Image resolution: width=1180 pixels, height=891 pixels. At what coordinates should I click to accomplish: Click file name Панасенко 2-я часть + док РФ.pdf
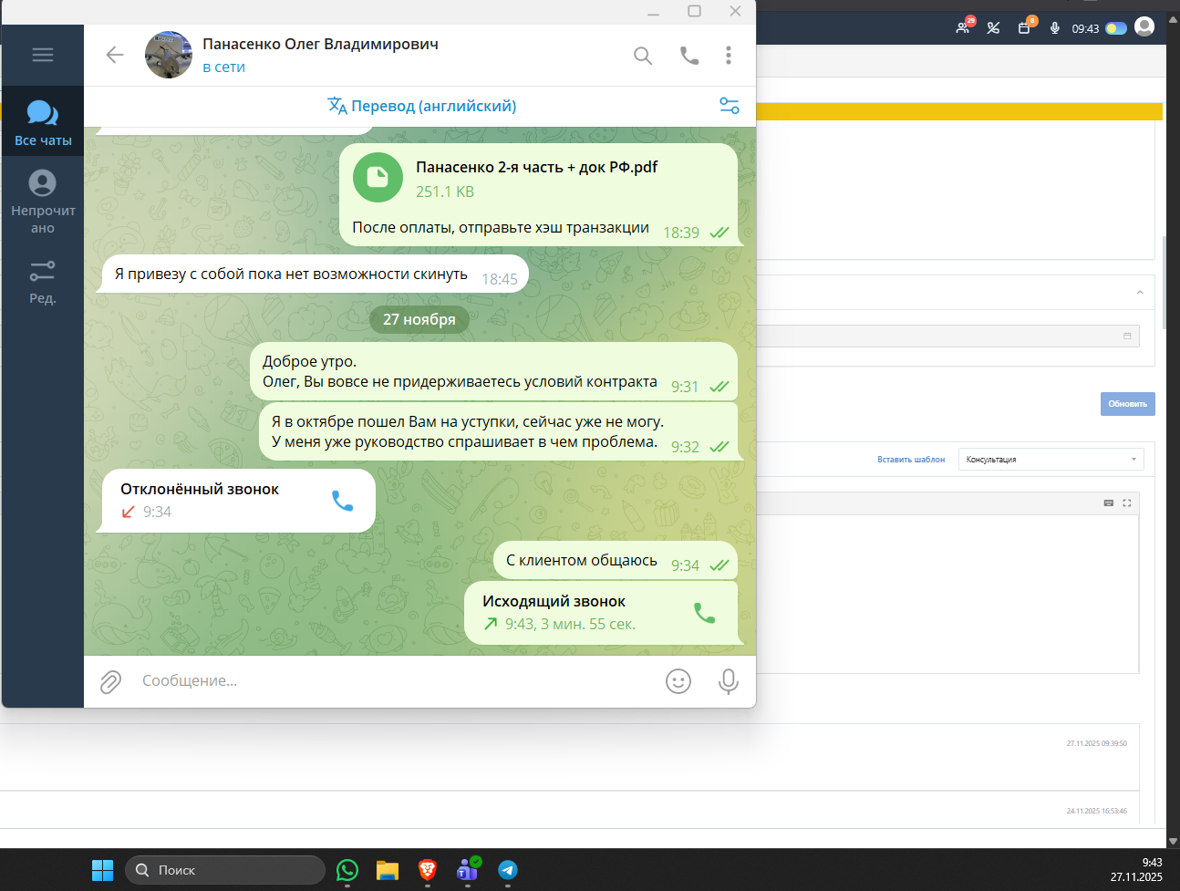[536, 167]
